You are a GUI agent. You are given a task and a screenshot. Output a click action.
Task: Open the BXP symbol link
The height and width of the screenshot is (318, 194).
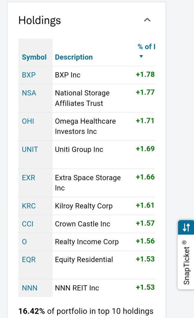[x=29, y=75]
